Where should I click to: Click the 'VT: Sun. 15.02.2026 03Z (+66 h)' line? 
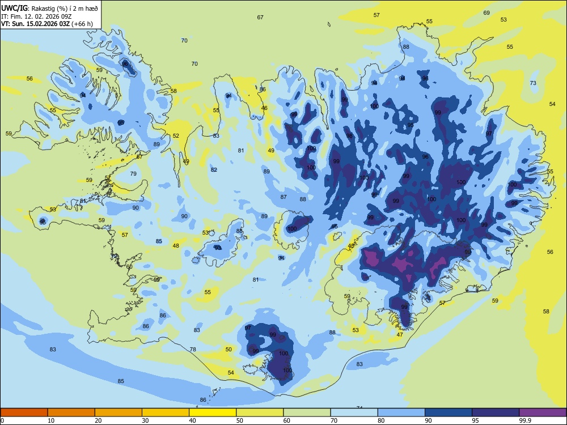[x=47, y=24]
